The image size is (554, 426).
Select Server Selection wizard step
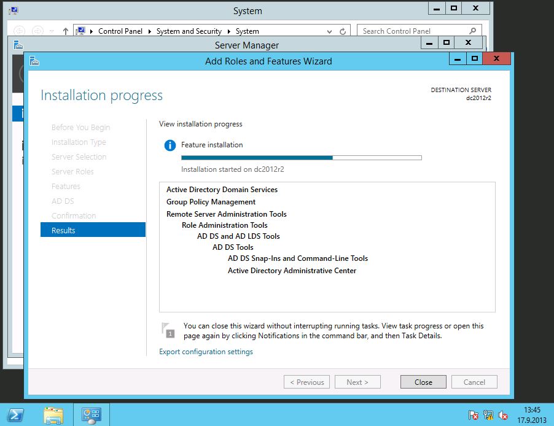coord(79,157)
